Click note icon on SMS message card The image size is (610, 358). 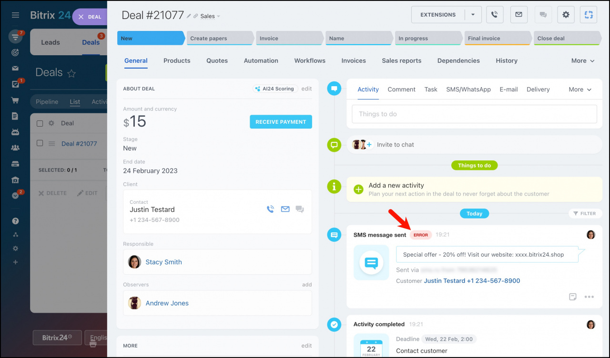click(x=573, y=297)
